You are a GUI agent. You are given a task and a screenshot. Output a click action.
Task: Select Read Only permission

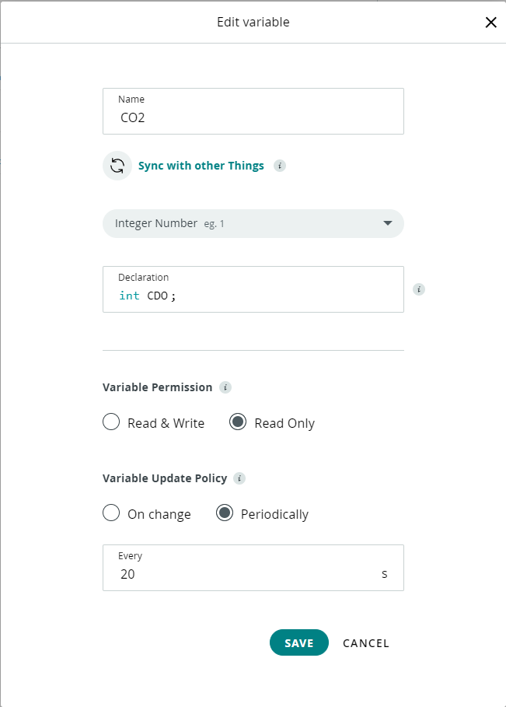(239, 422)
